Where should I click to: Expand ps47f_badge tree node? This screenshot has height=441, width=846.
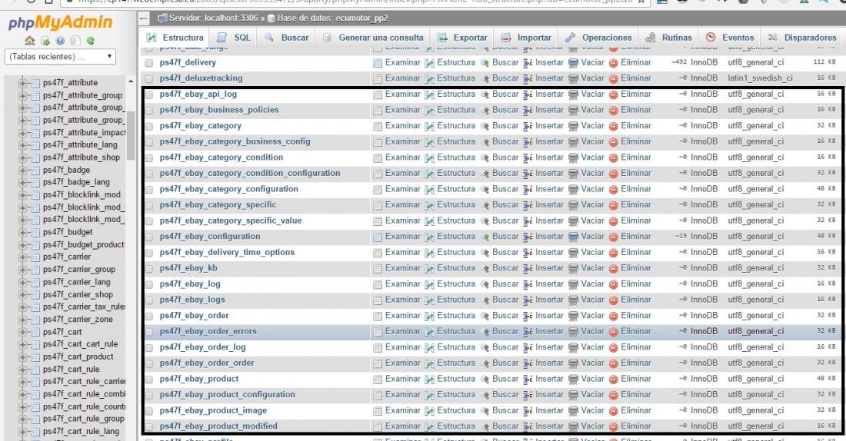click(x=22, y=171)
